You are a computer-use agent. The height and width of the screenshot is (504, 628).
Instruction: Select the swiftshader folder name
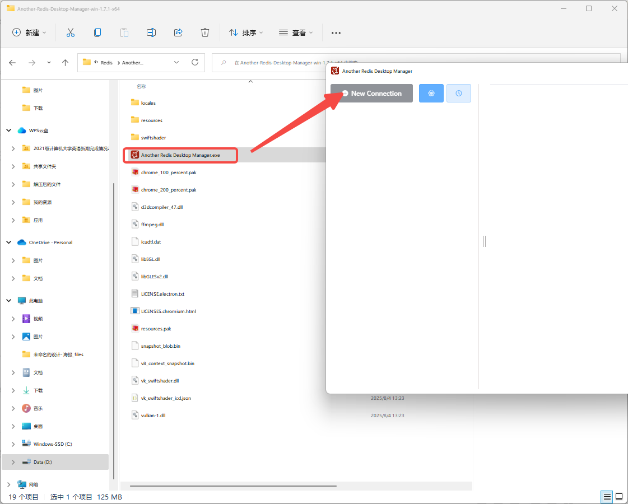coord(153,138)
